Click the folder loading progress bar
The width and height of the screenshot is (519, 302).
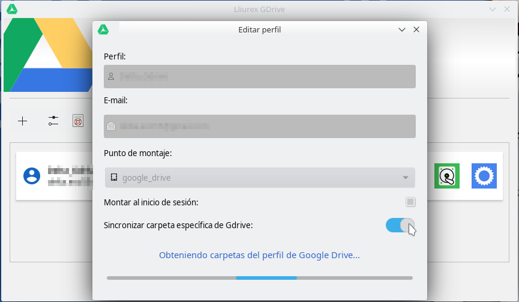tap(259, 278)
